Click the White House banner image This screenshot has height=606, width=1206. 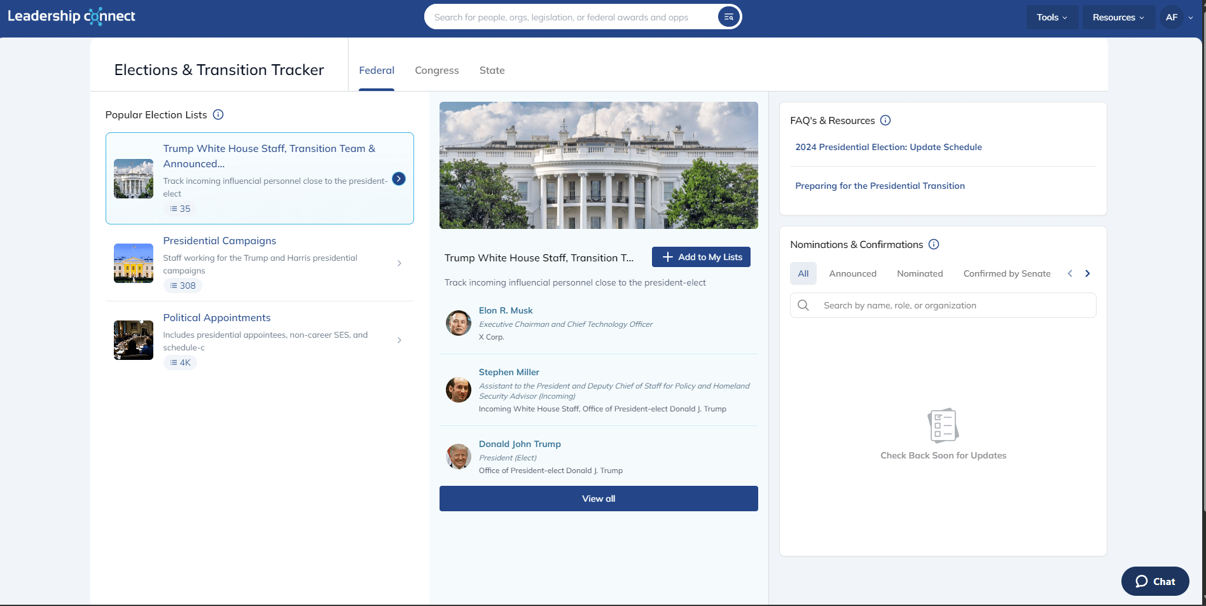point(599,165)
